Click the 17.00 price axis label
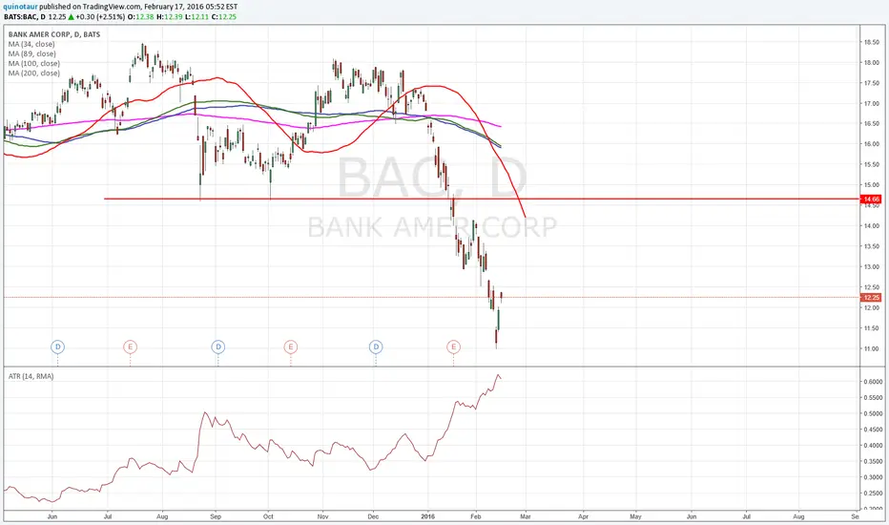Image resolution: width=889 pixels, height=525 pixels. pos(872,103)
